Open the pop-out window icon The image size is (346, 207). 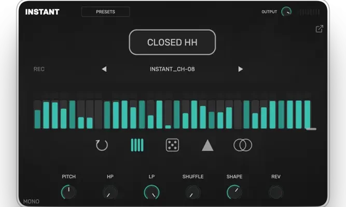point(320,29)
